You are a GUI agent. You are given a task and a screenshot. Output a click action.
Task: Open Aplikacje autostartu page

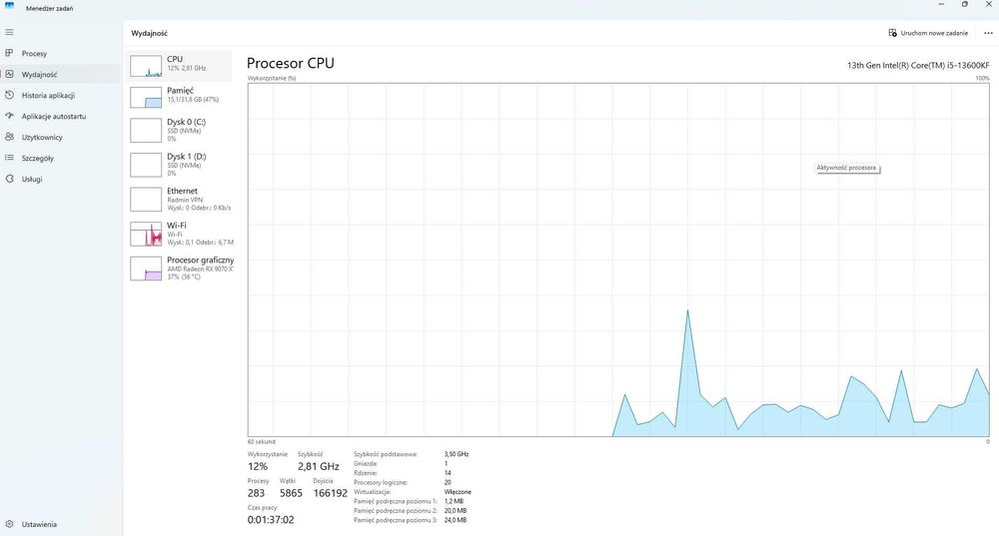tap(54, 117)
